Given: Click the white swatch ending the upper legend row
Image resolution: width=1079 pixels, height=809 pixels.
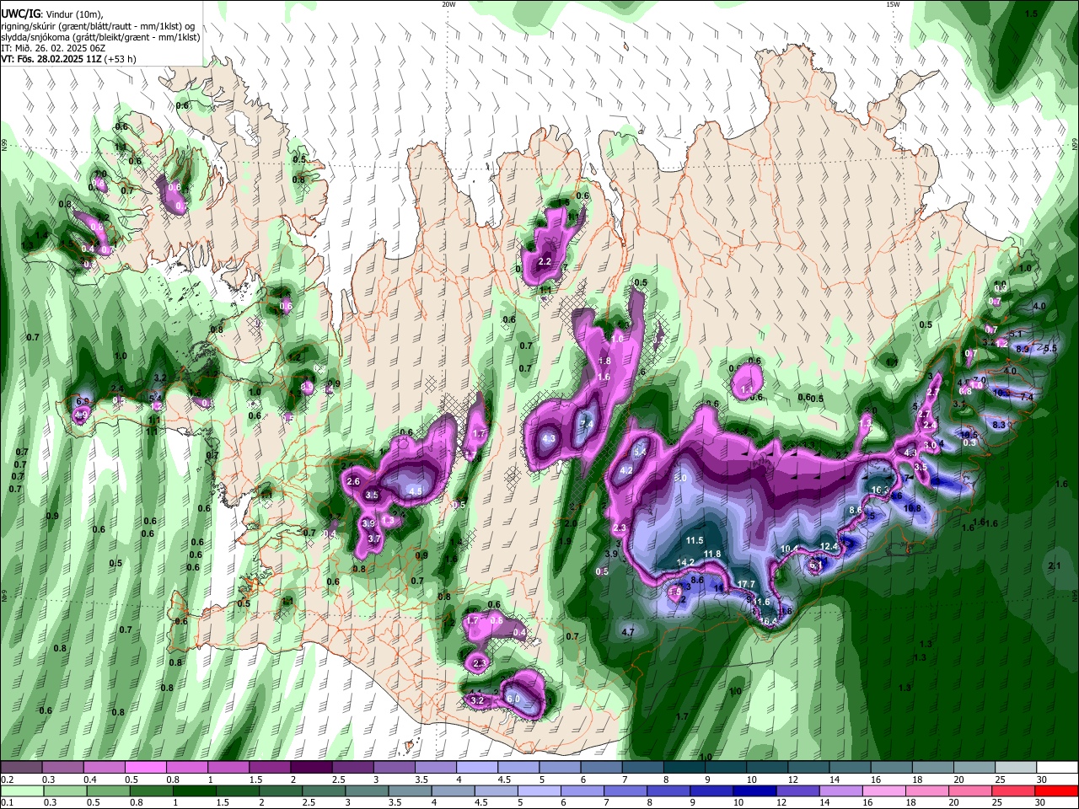Looking at the screenshot, I should (1055, 768).
